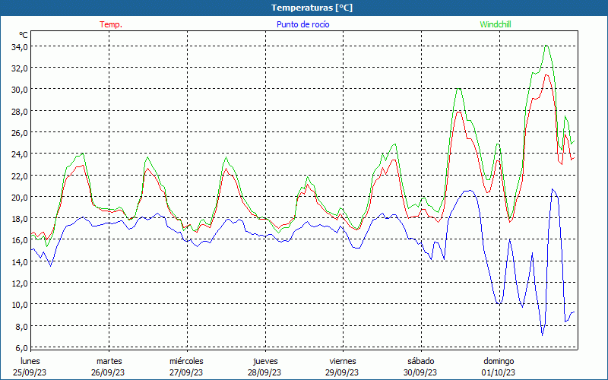Click the 28,0 y-axis value
608x380 pixels.
[20, 111]
